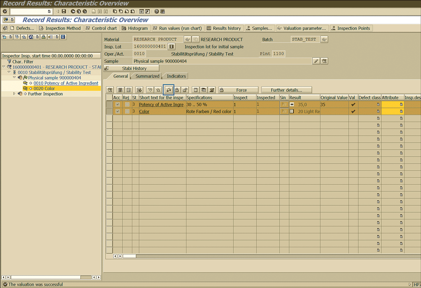Click the yellow Exit arrow icon
421x288 pixels.
coord(79,12)
